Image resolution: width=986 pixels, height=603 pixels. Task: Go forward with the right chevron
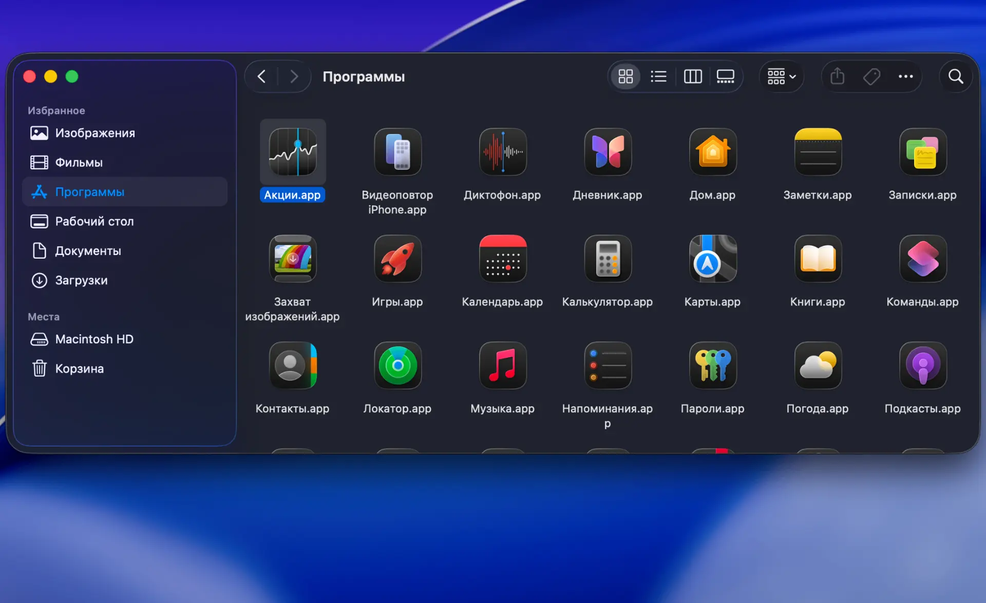[294, 76]
